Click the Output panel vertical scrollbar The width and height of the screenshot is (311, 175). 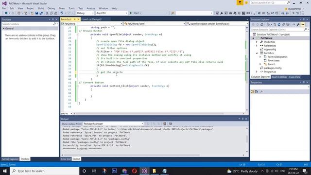click(247, 139)
